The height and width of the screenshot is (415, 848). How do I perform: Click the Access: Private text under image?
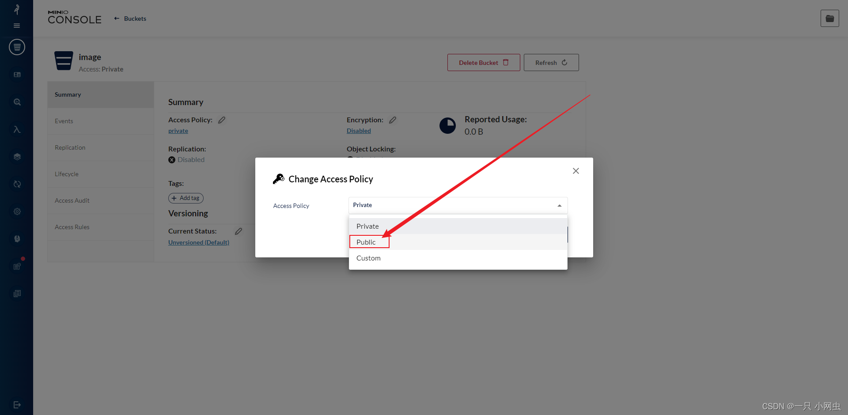click(101, 69)
